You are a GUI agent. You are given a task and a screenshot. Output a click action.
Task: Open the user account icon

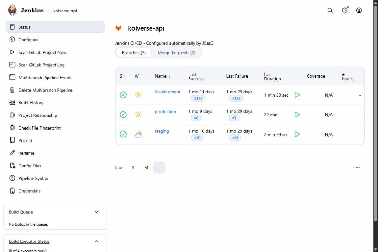(x=359, y=11)
